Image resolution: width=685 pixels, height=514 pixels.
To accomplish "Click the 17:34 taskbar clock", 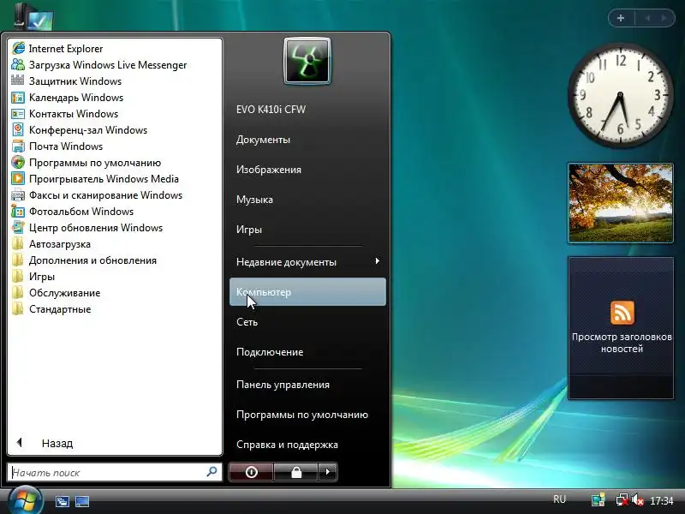I will 661,500.
